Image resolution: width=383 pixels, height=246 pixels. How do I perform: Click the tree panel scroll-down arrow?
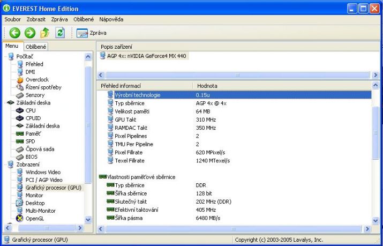click(88, 220)
